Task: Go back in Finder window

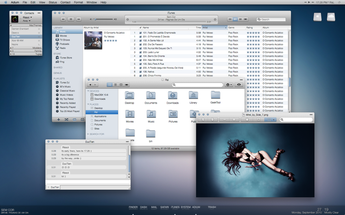Action: click(x=90, y=85)
